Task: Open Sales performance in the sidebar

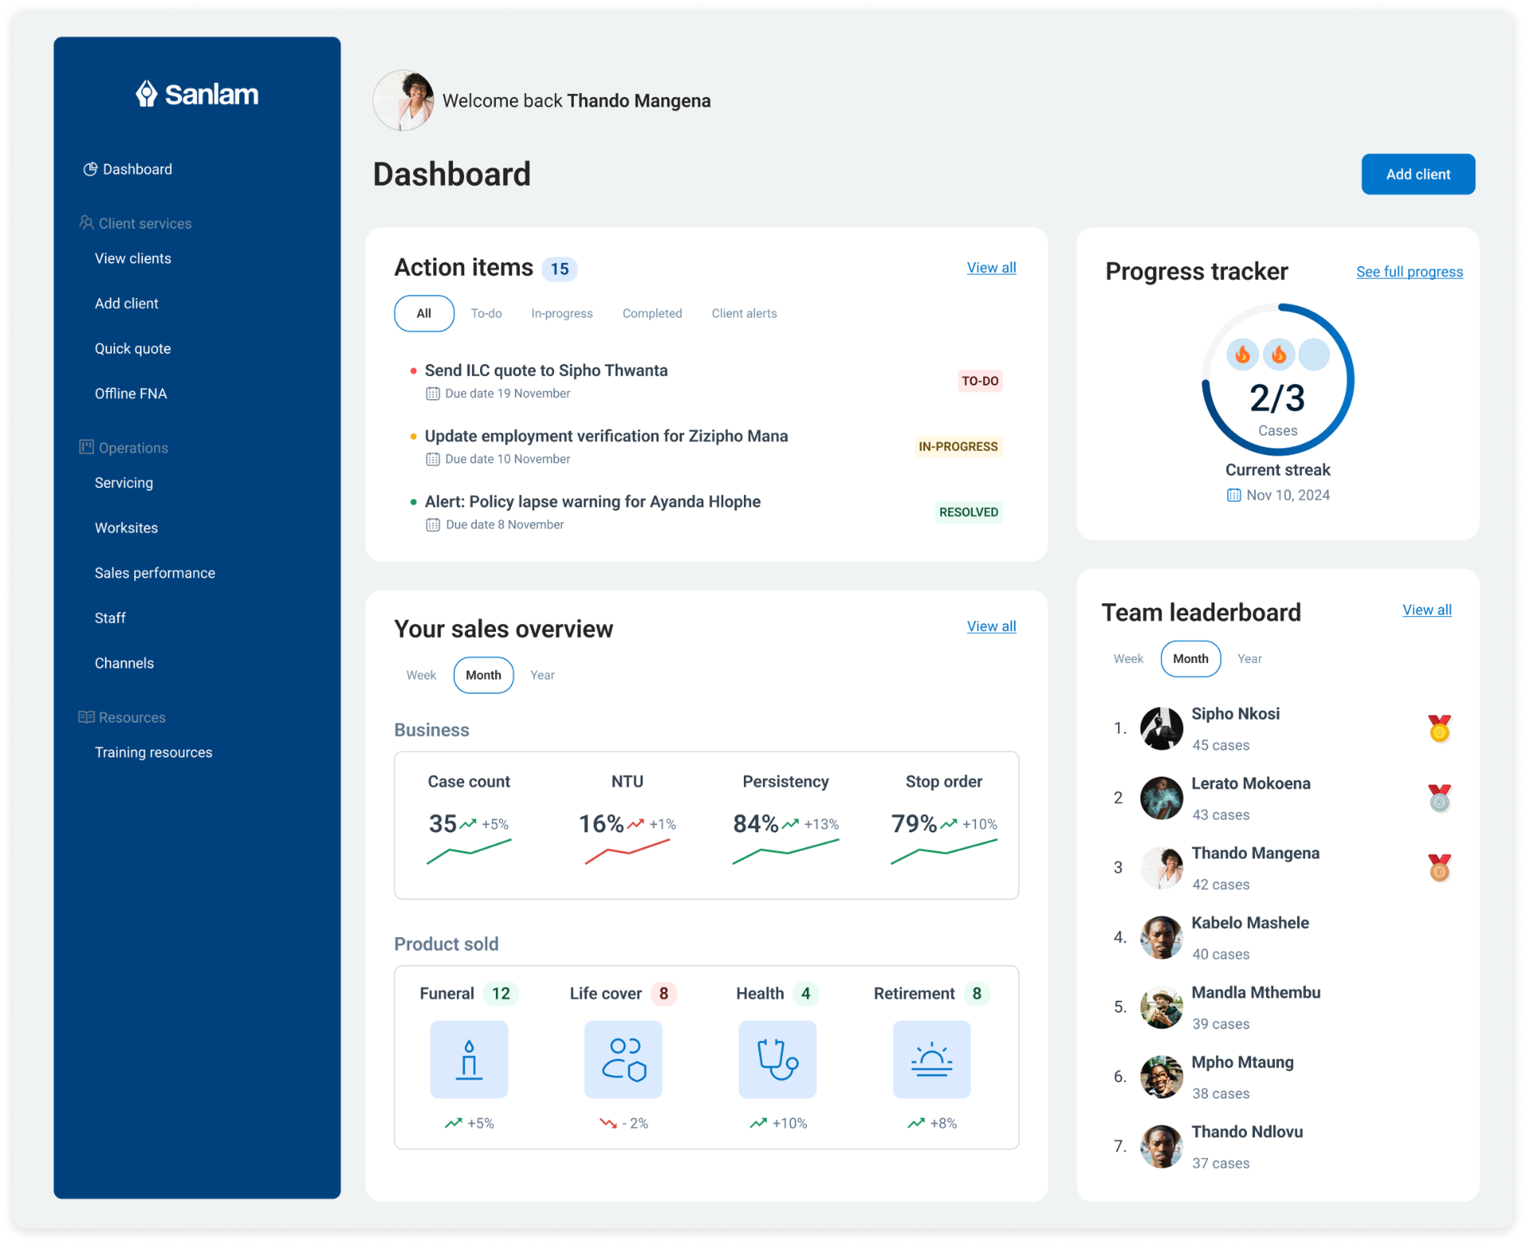Action: (x=155, y=573)
